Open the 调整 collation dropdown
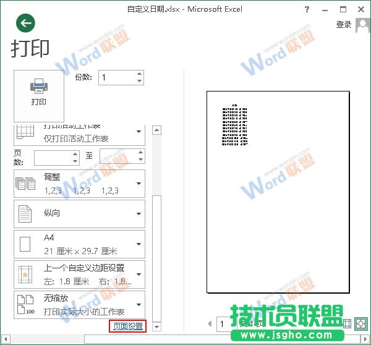 click(x=79, y=184)
